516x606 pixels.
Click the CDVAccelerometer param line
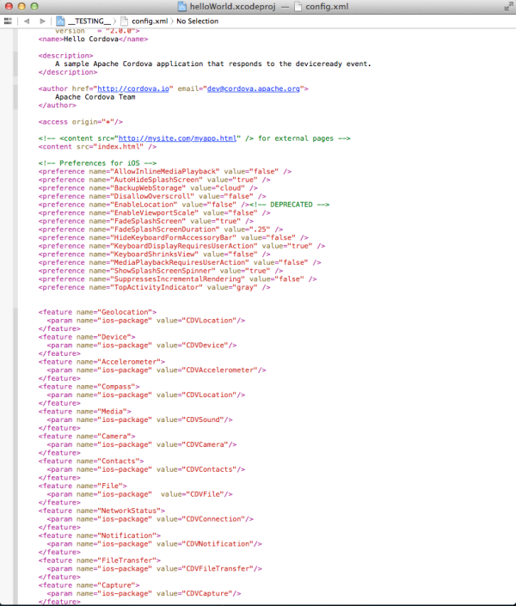tap(157, 370)
